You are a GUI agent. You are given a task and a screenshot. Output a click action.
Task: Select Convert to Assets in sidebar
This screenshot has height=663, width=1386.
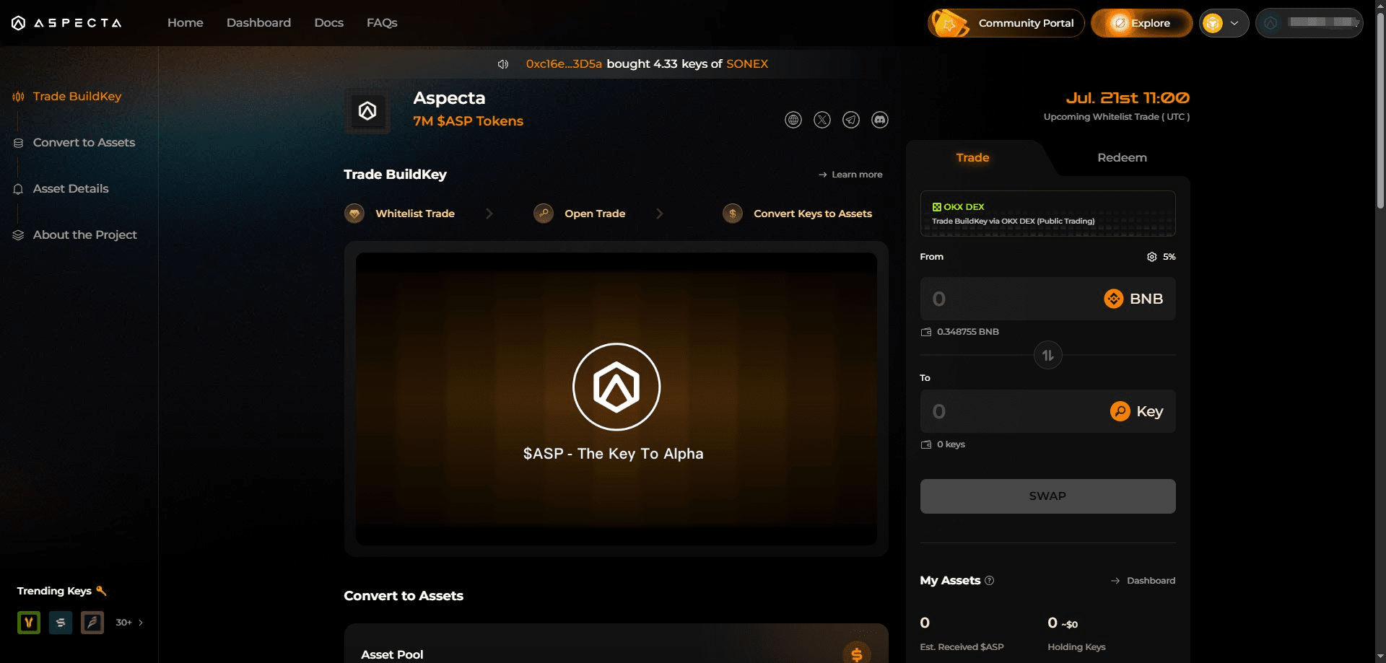[74, 143]
